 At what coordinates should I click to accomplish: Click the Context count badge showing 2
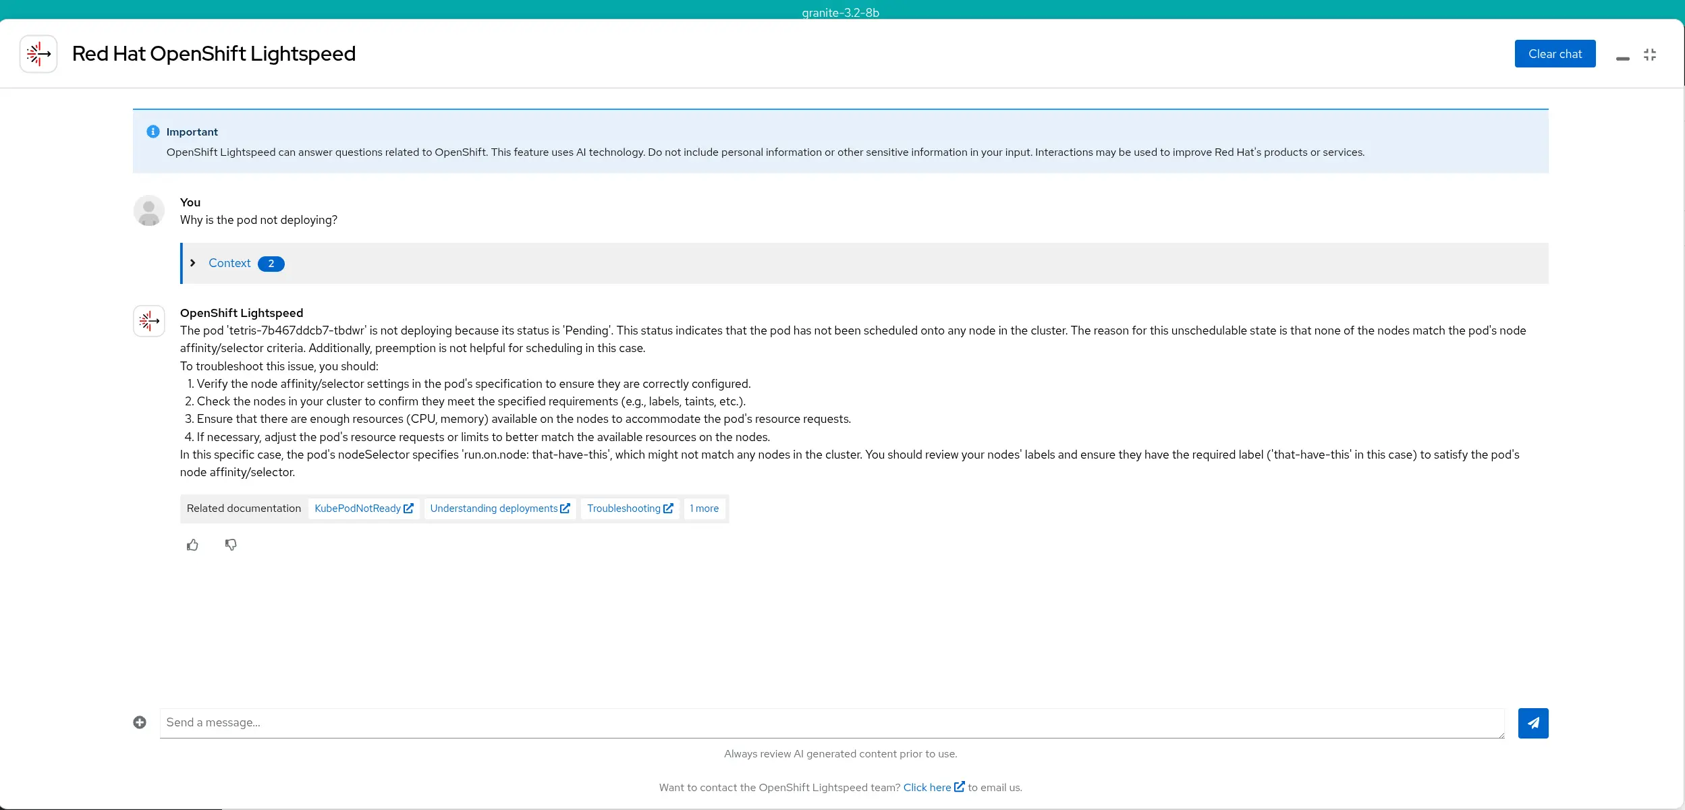coord(271,264)
